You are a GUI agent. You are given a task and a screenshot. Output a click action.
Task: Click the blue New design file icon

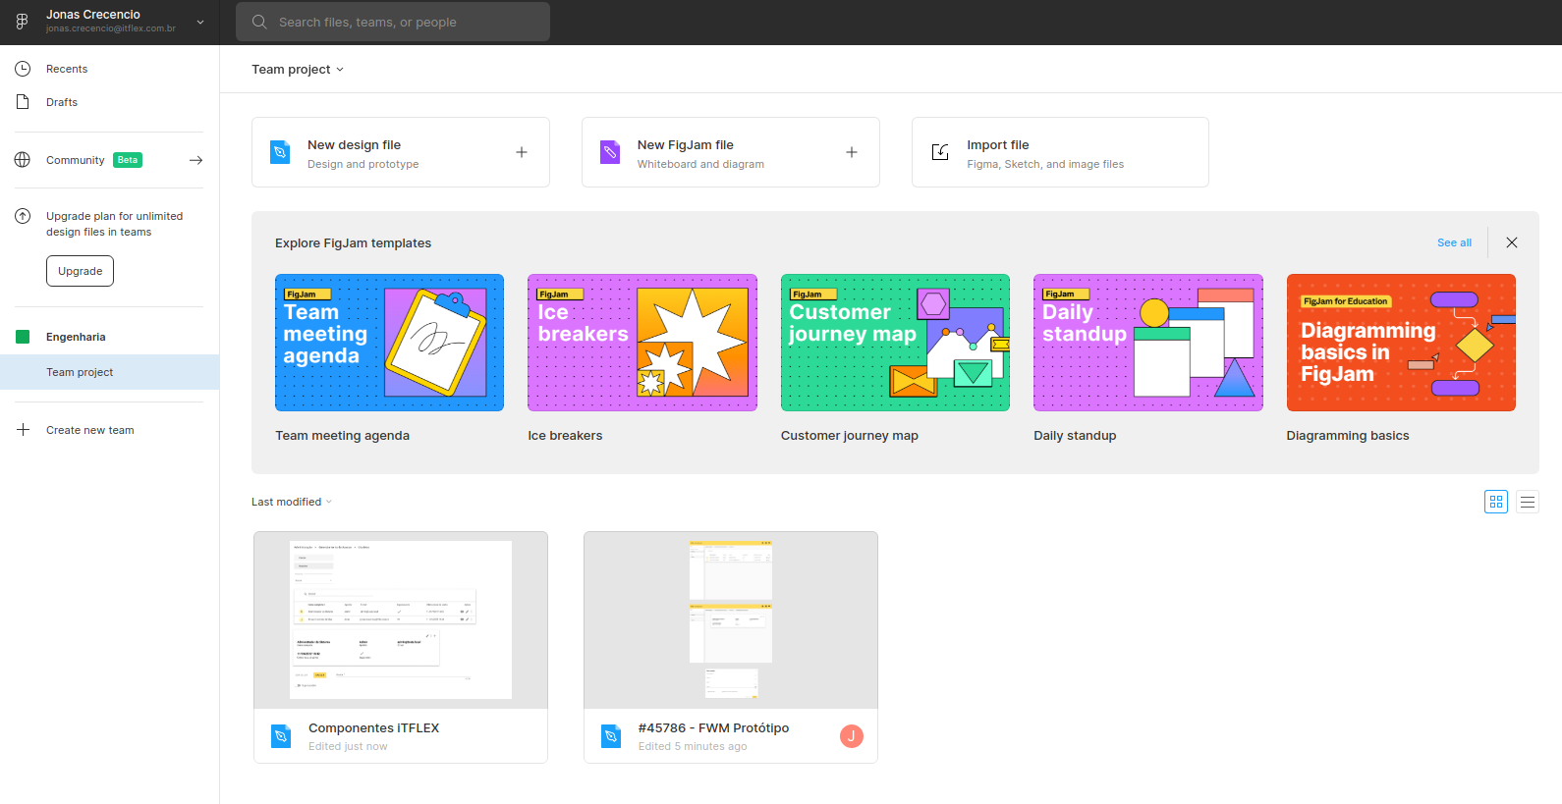280,152
